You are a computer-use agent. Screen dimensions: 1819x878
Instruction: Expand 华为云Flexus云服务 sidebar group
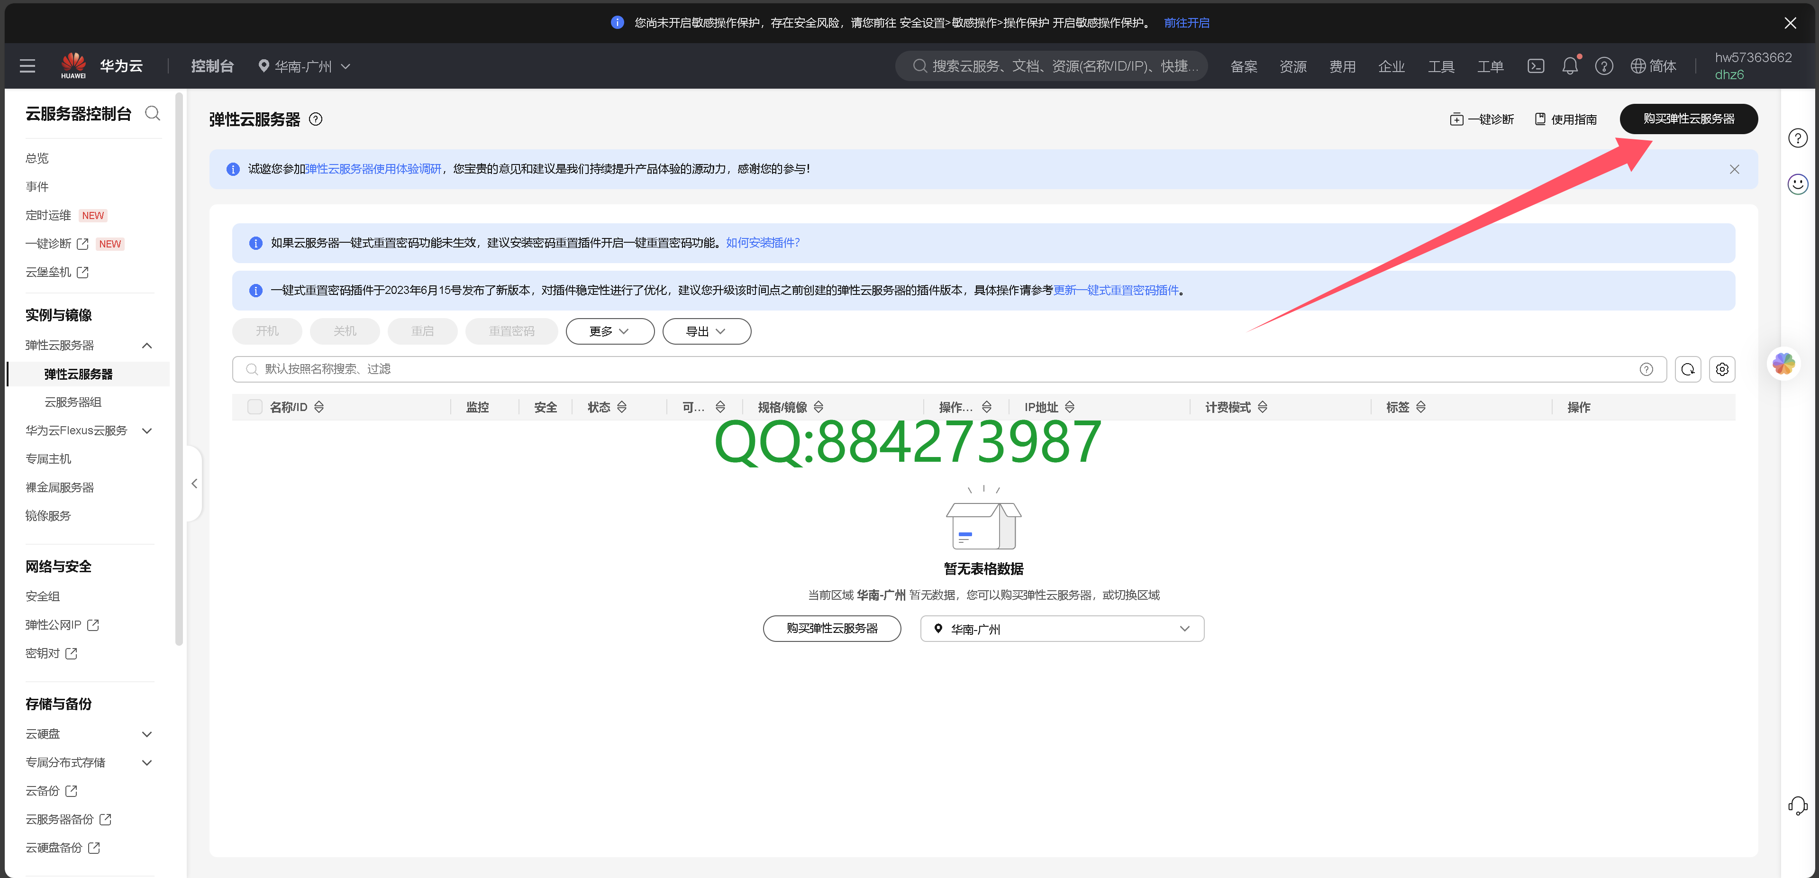click(x=147, y=431)
